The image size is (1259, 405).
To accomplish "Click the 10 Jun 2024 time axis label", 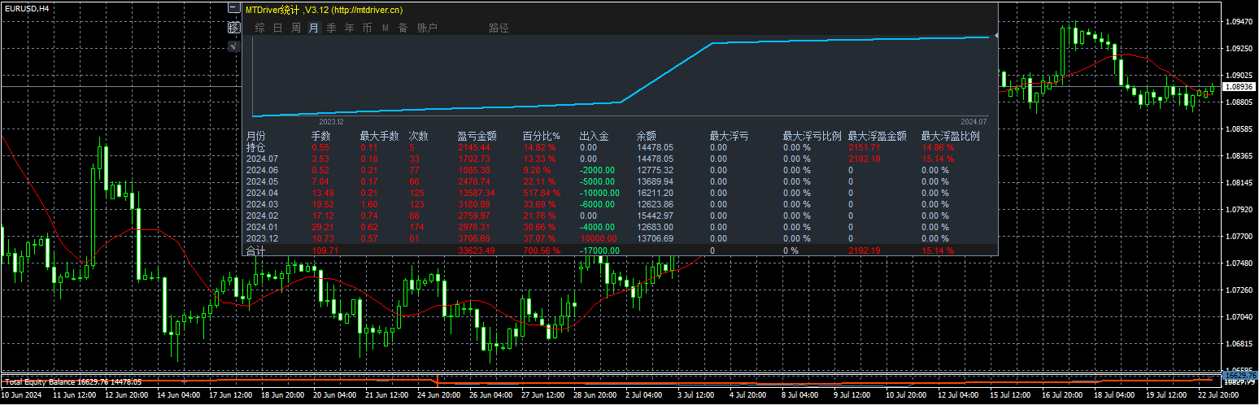I will 20,394.
